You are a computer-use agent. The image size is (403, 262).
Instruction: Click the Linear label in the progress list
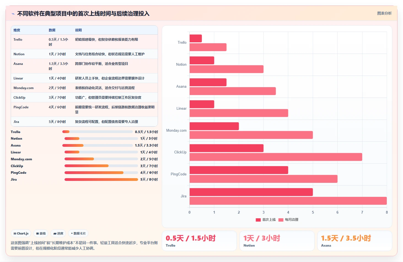point(16,152)
